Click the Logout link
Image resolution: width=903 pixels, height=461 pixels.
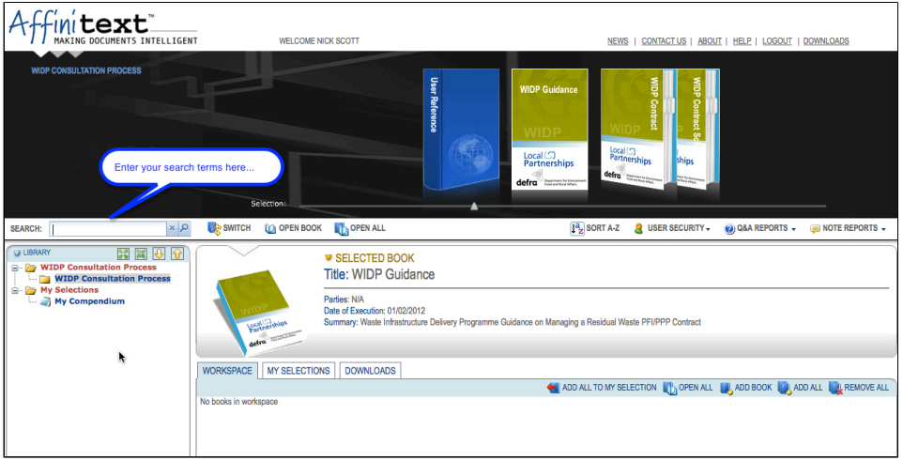(776, 41)
